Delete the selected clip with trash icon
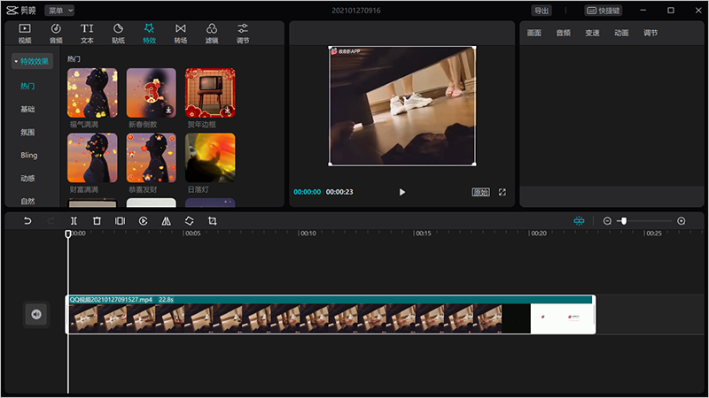This screenshot has width=709, height=398. pos(97,221)
